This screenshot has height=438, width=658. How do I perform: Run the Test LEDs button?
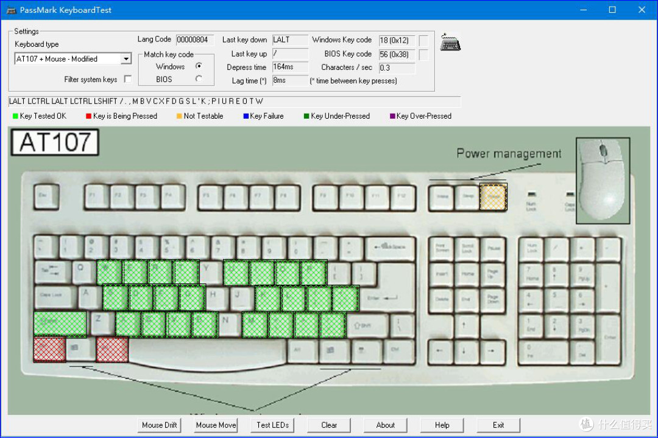pos(273,425)
